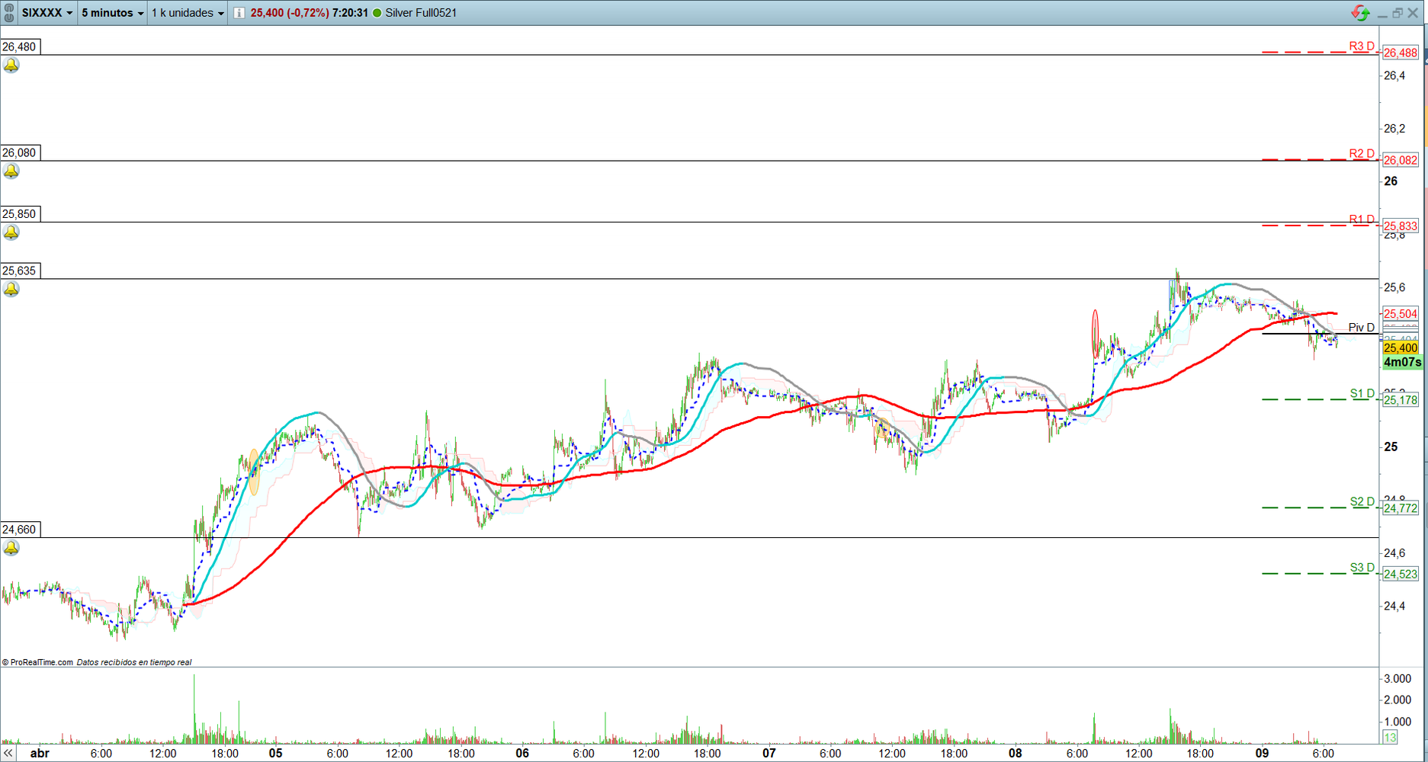Open the 1 k unidades dropdown
Image resolution: width=1428 pixels, height=762 pixels.
188,13
